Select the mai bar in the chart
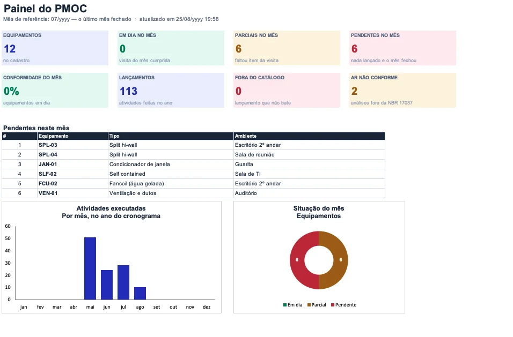Image resolution: width=513 pixels, height=337 pixels. (x=90, y=268)
